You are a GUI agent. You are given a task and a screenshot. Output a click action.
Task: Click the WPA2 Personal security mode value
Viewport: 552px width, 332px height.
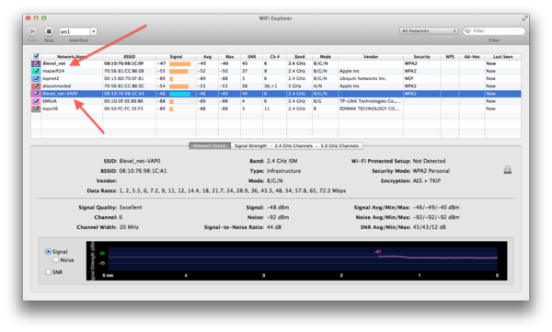pos(431,171)
